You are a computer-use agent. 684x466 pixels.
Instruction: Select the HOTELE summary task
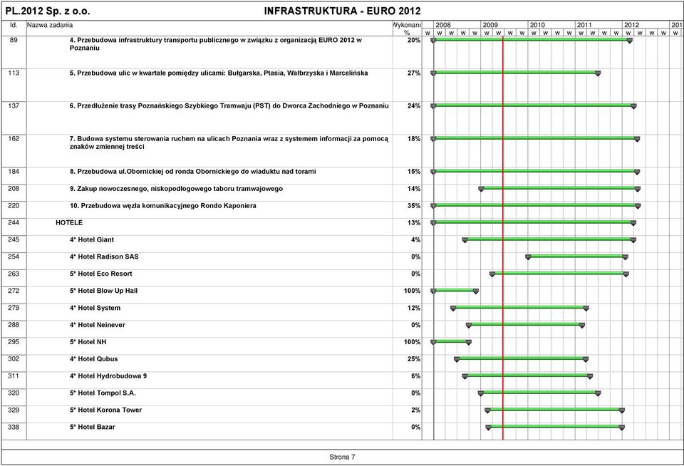click(69, 222)
